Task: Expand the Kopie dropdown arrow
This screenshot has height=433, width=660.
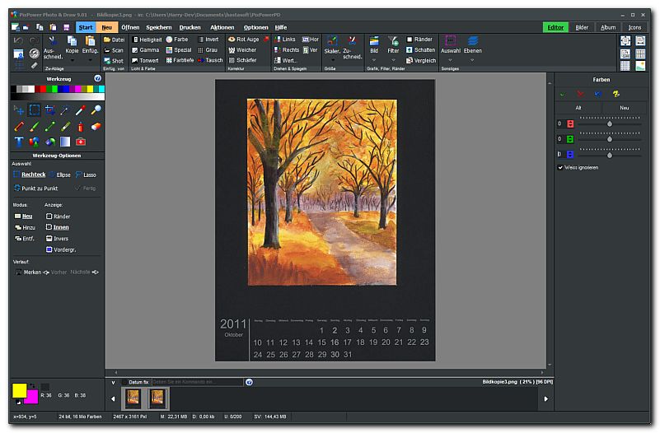Action: (72, 60)
